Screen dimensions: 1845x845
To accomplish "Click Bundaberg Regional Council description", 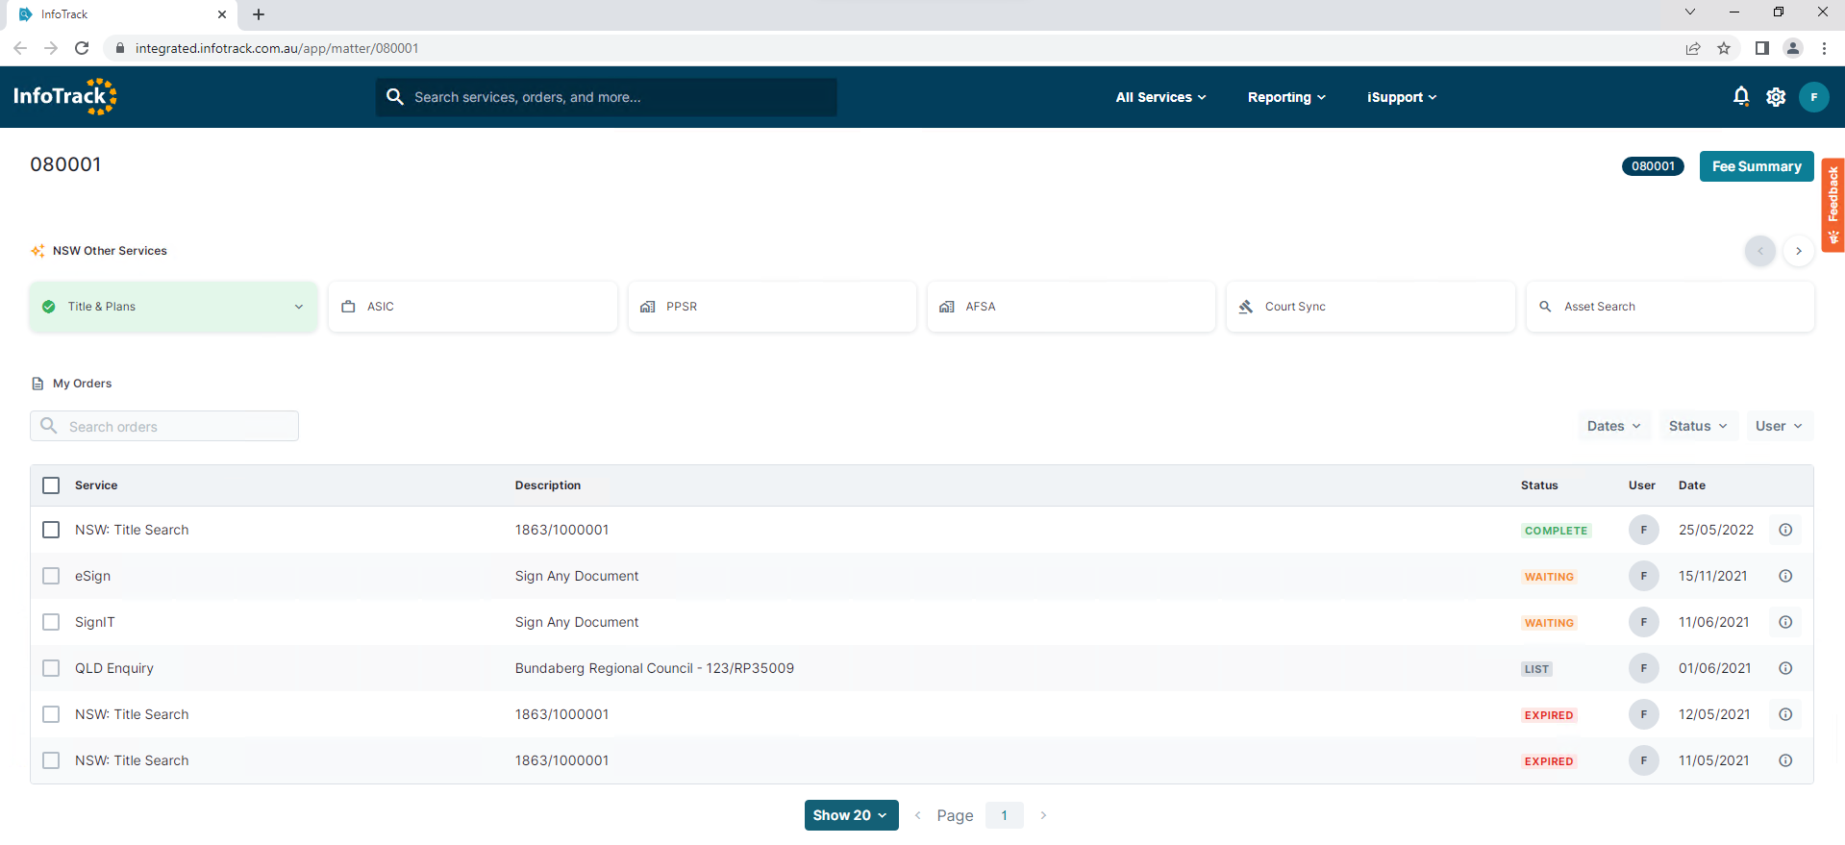I will [x=655, y=668].
